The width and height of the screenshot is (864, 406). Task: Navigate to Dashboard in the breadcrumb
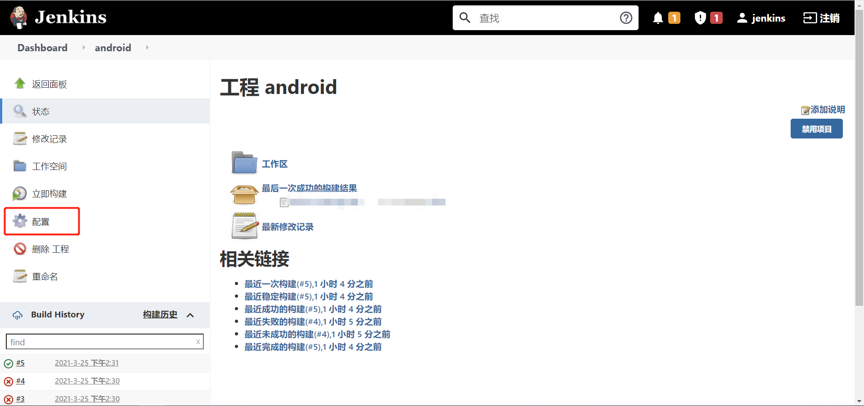pos(42,48)
